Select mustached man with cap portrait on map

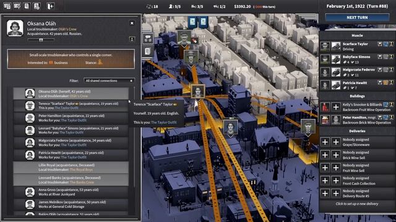coord(184,38)
